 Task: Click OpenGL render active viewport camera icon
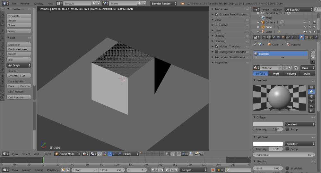[x=196, y=154]
